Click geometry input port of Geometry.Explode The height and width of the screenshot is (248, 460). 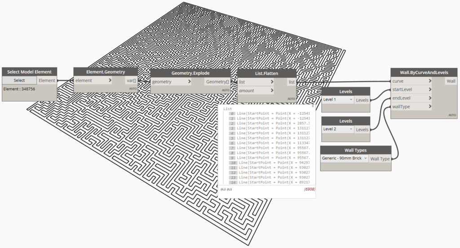pos(171,82)
